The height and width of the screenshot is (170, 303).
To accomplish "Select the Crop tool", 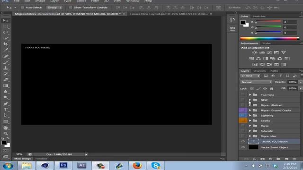I will (6, 44).
